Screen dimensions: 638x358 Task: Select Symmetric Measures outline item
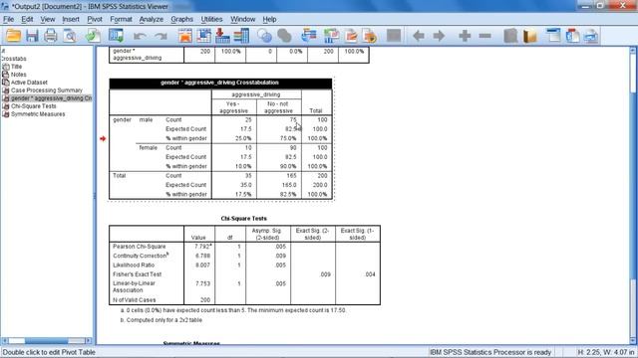pyautogui.click(x=38, y=114)
